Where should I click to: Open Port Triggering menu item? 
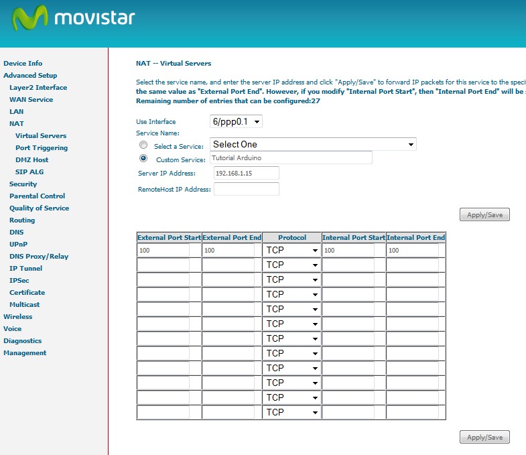click(x=42, y=148)
